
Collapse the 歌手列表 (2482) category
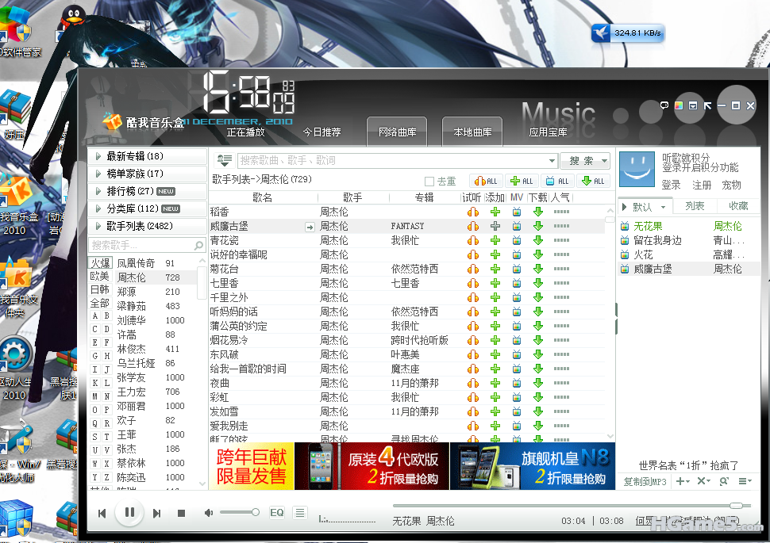click(x=147, y=226)
